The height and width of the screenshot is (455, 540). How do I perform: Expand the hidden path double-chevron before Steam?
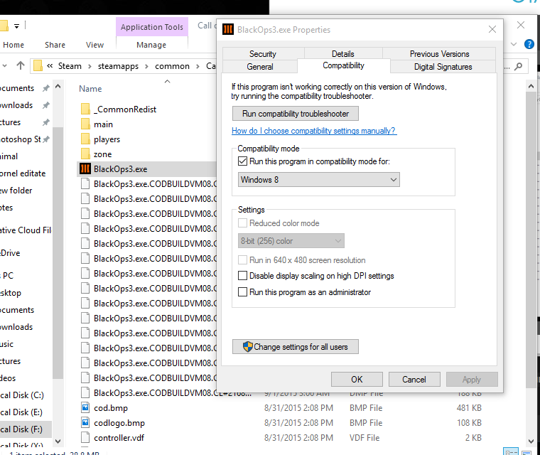click(x=50, y=66)
